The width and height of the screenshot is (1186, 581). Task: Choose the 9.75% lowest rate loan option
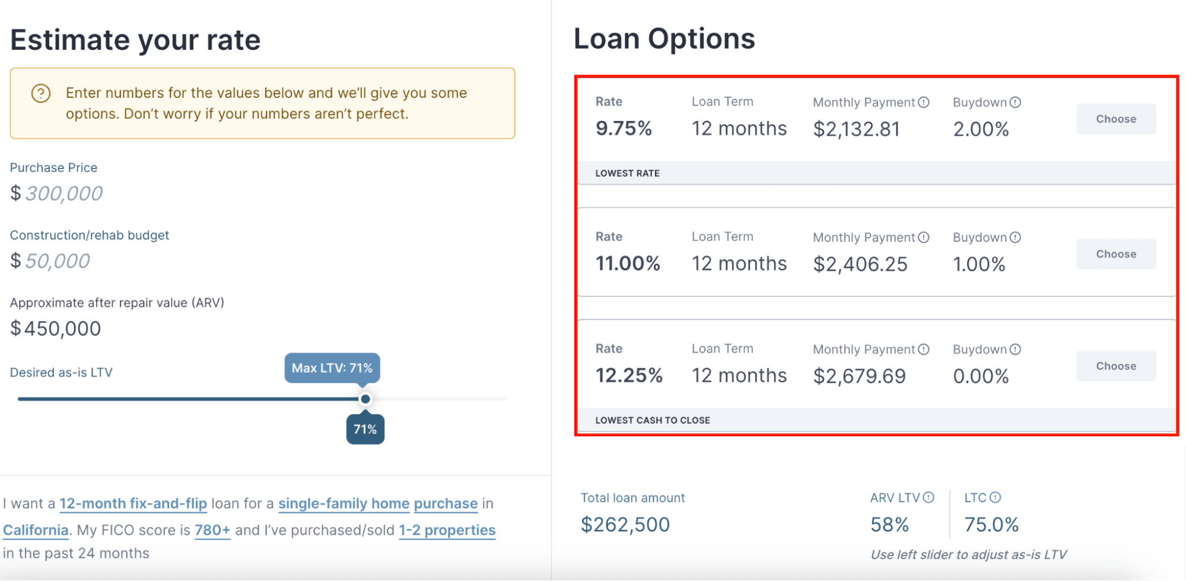[x=1115, y=119]
